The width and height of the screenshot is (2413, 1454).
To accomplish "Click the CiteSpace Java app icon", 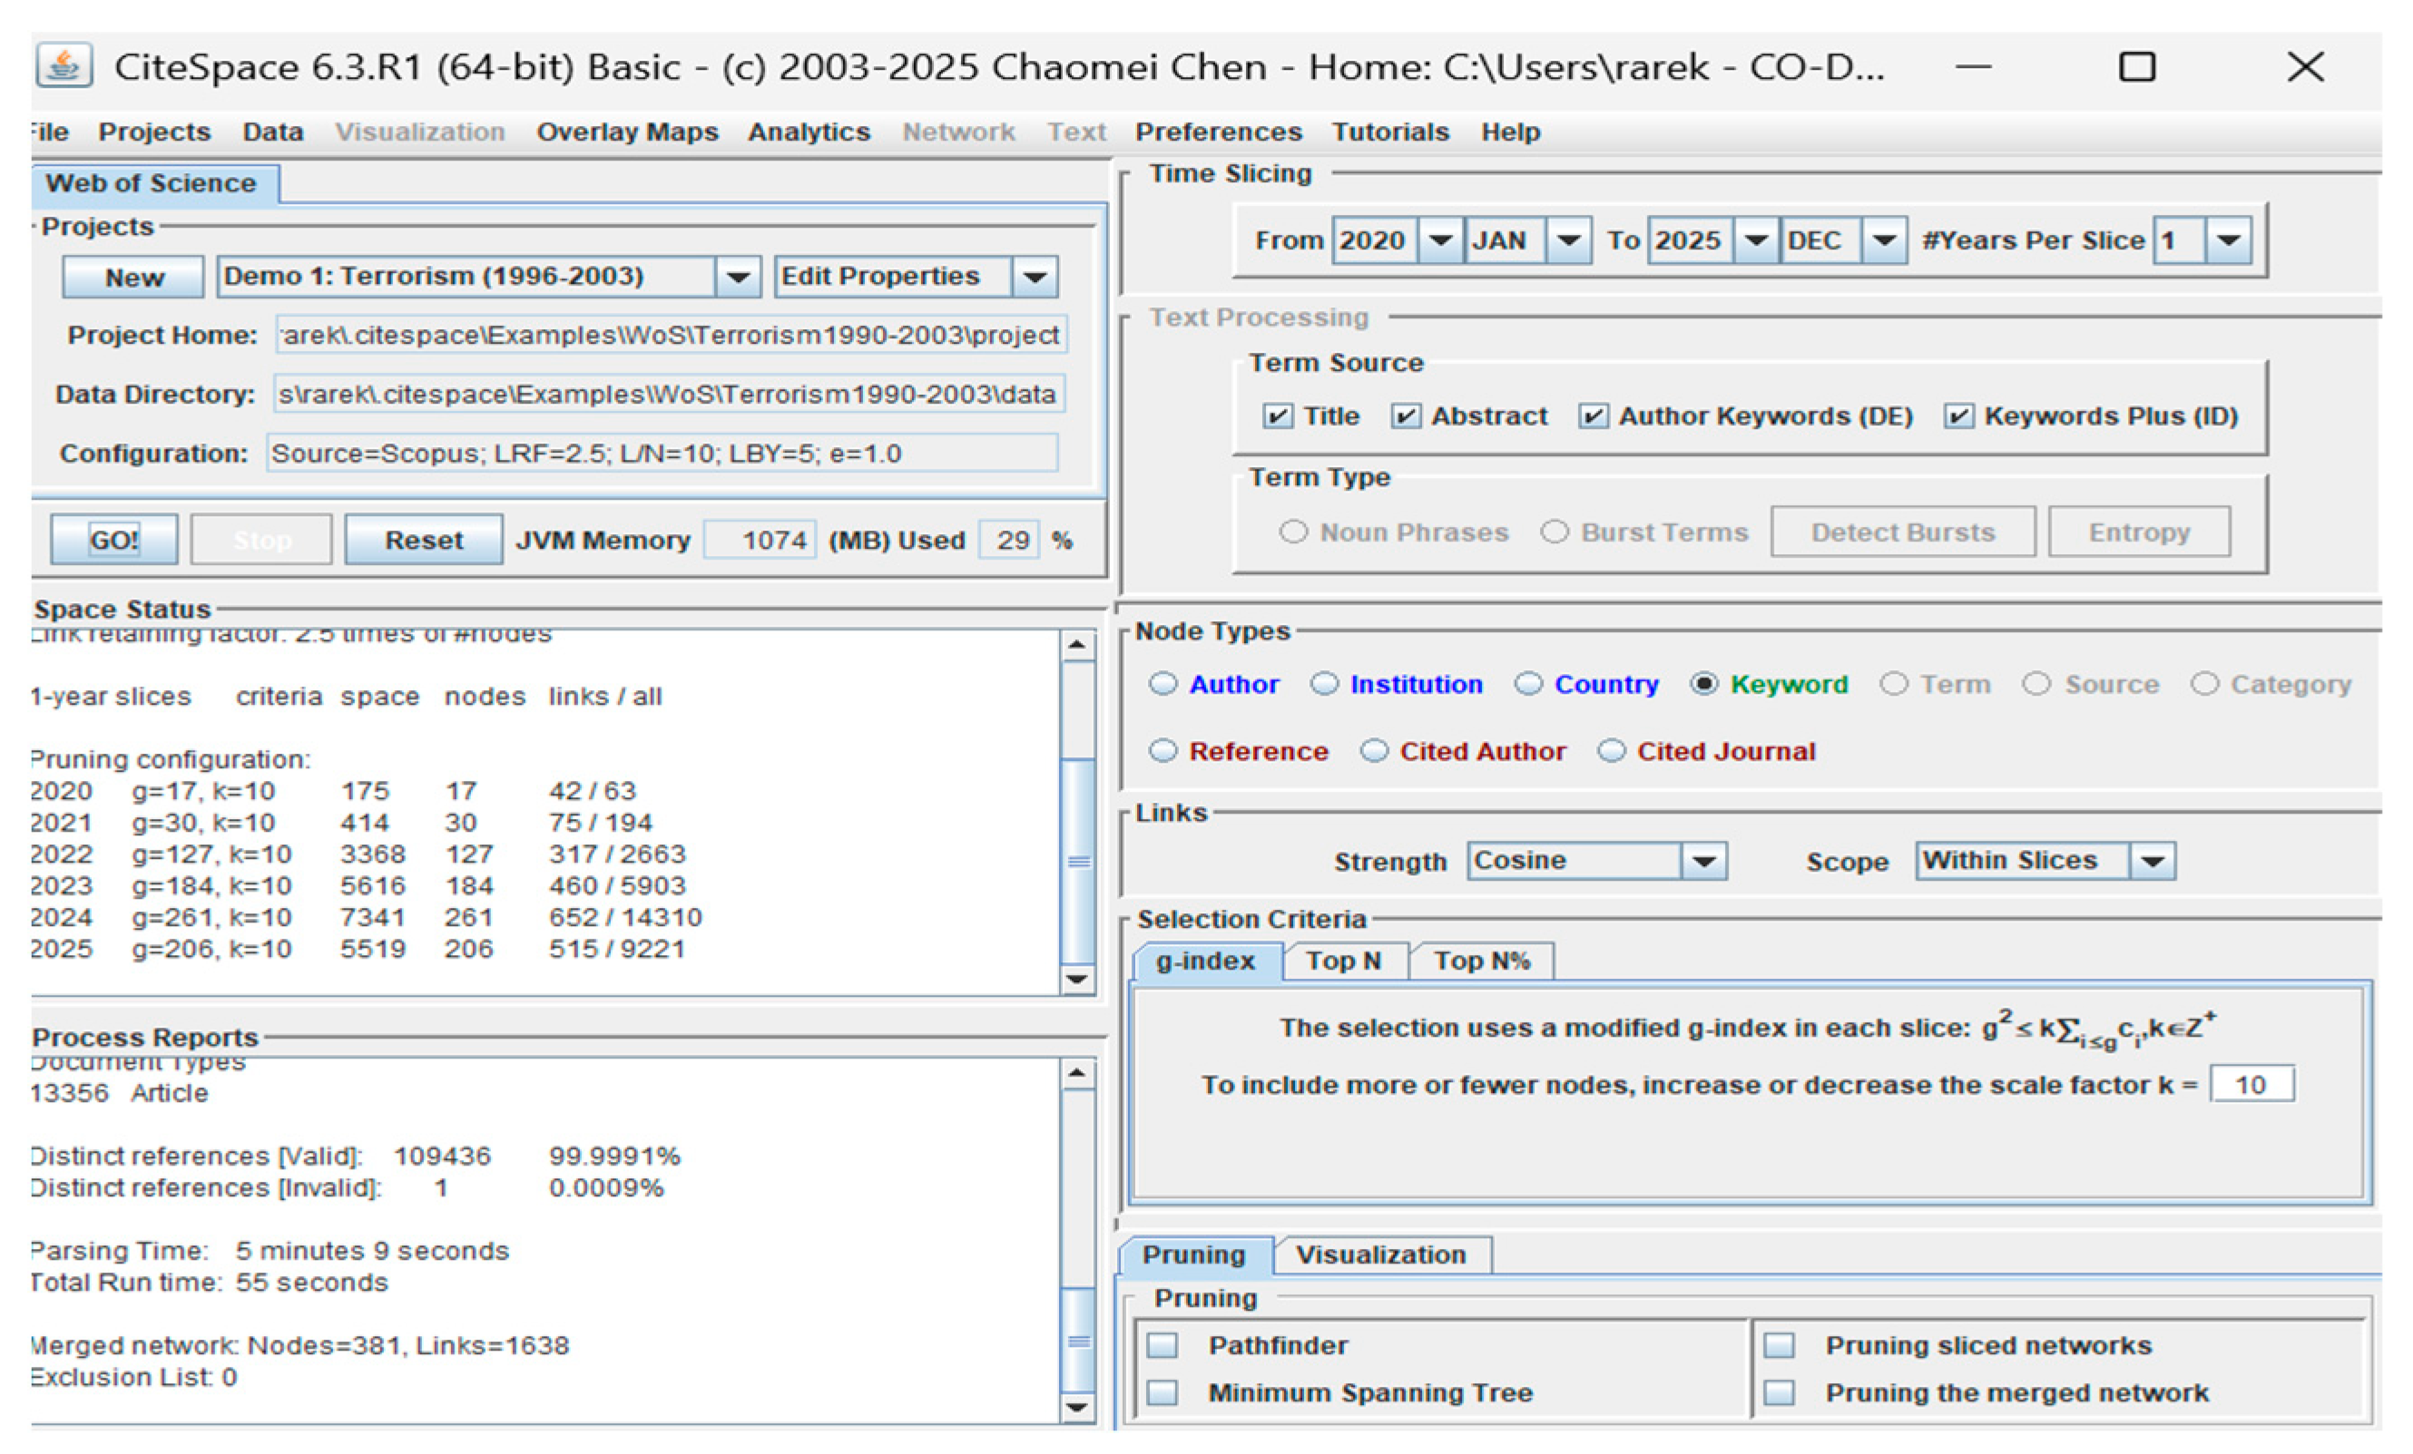I will tap(64, 65).
